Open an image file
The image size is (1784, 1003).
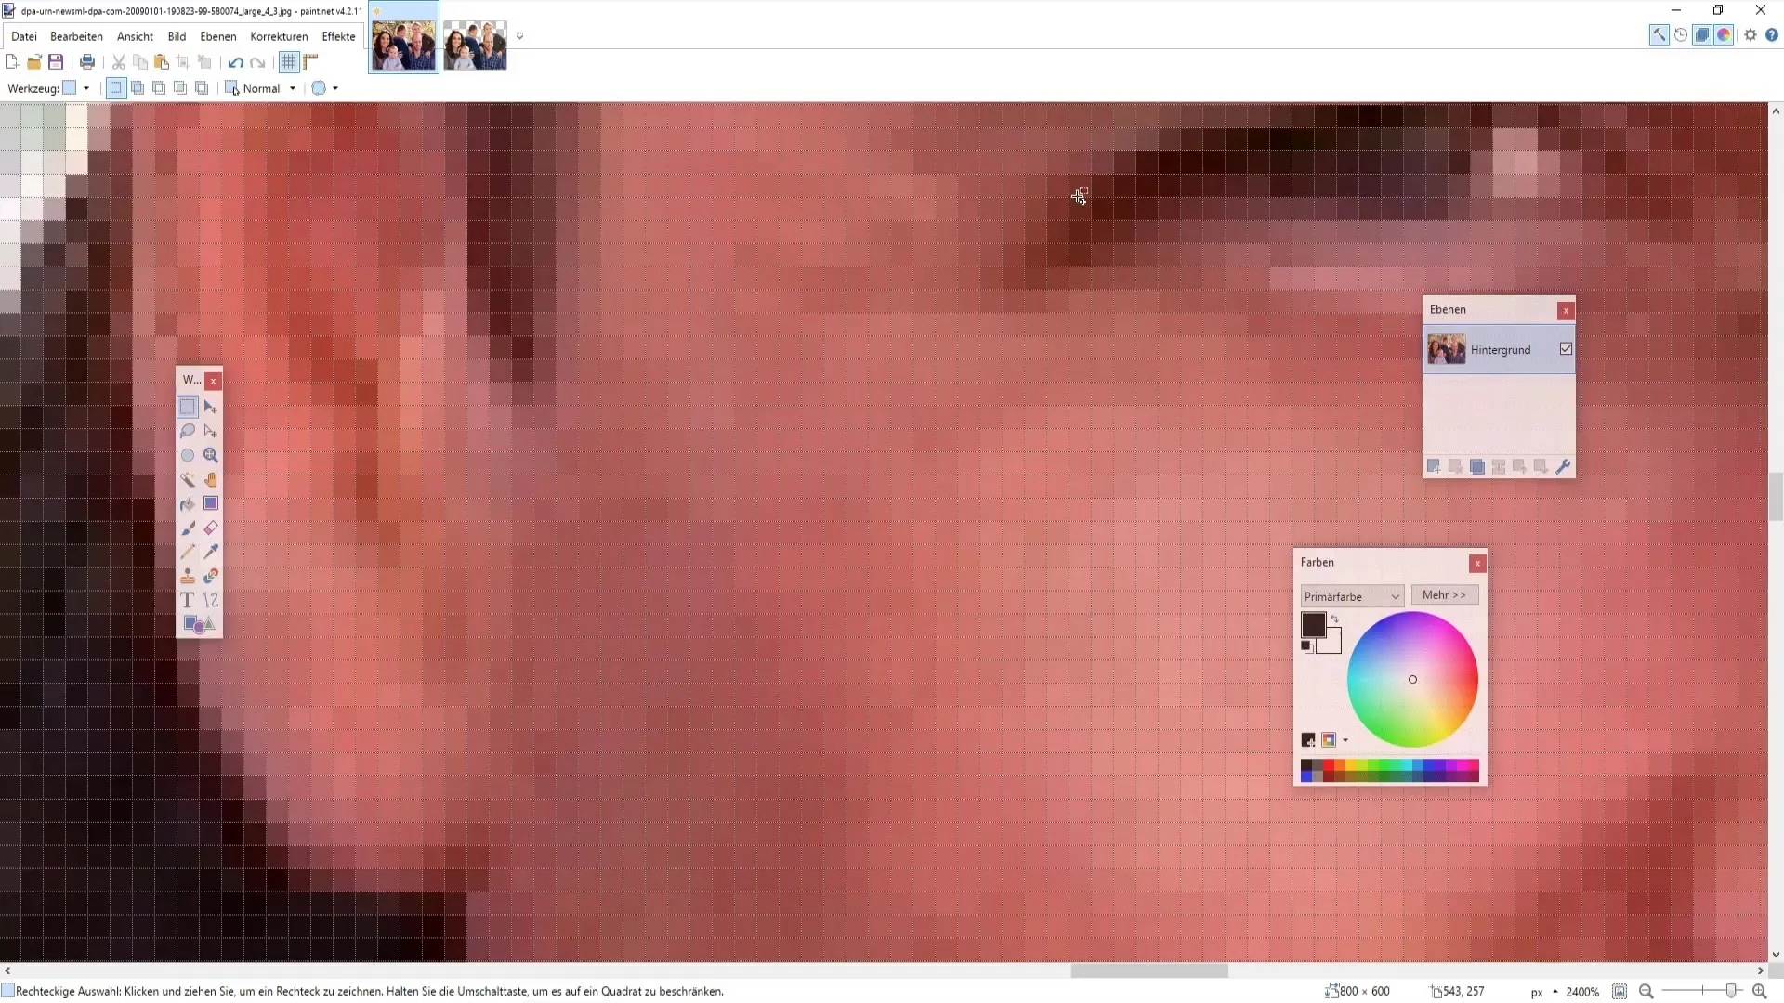(x=34, y=62)
